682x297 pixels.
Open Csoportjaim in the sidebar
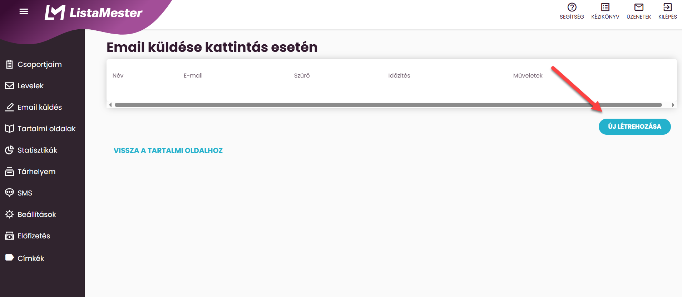click(40, 64)
